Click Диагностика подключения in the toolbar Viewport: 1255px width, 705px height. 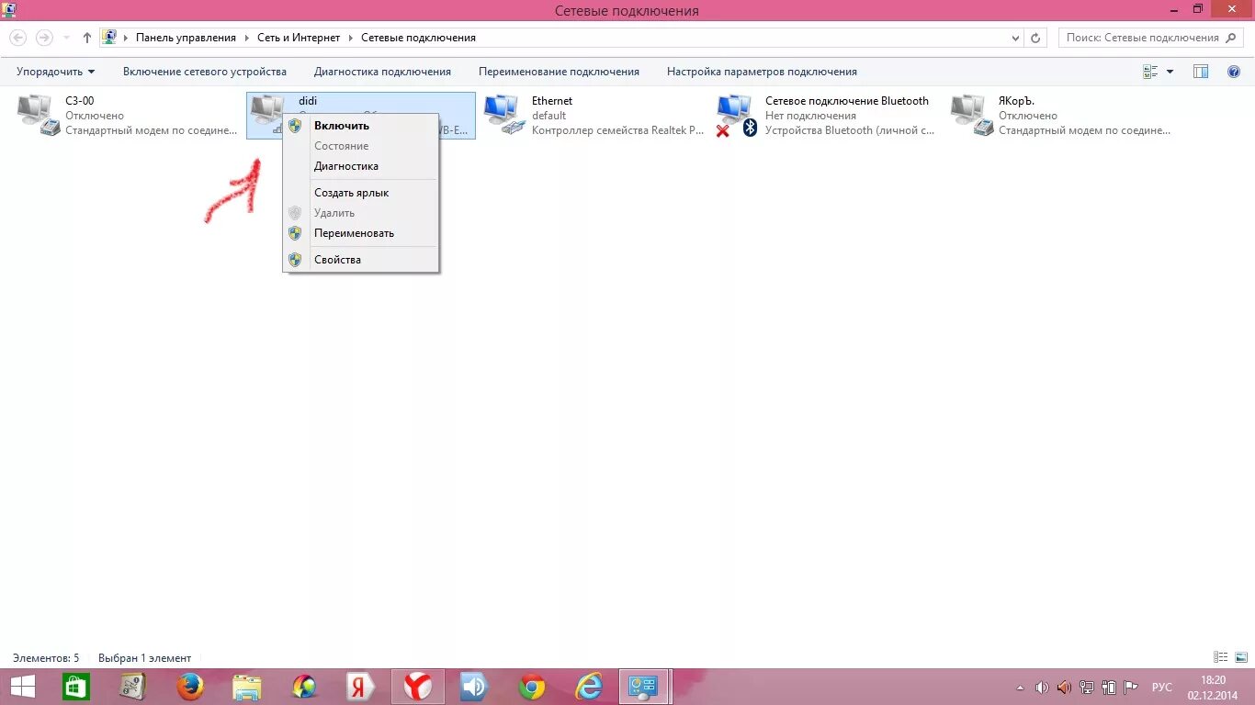(x=382, y=72)
